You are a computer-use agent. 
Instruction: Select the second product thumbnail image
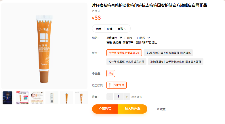pos(22,98)
